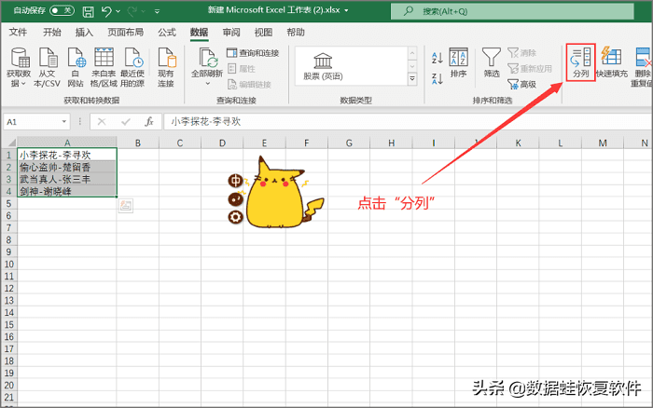The width and height of the screenshot is (653, 408).
Task: Sort ascending A to Z icon
Action: click(x=437, y=59)
